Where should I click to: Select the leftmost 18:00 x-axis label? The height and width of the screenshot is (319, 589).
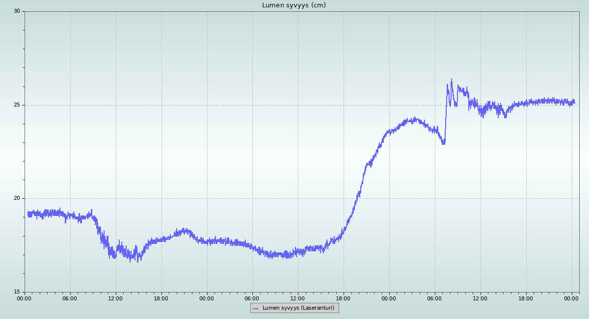pos(161,298)
